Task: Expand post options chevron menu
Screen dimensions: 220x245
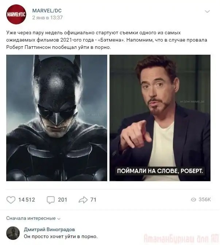Action: 207,11
